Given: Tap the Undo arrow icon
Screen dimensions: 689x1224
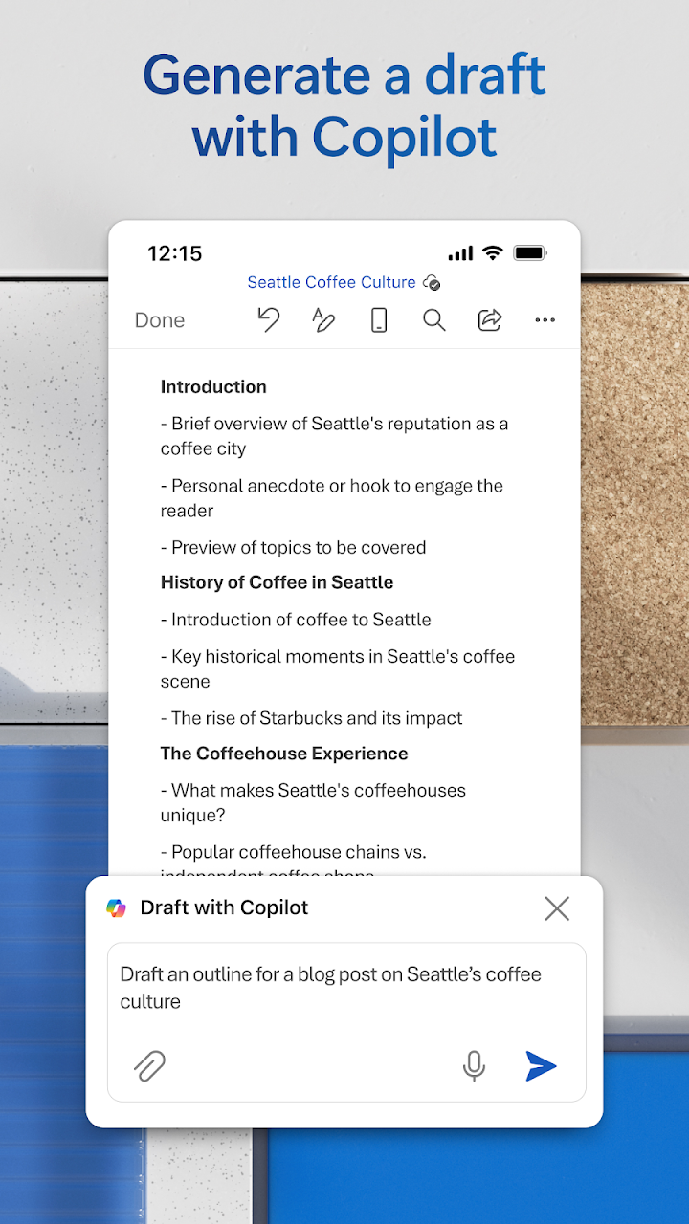Looking at the screenshot, I should click(x=269, y=319).
